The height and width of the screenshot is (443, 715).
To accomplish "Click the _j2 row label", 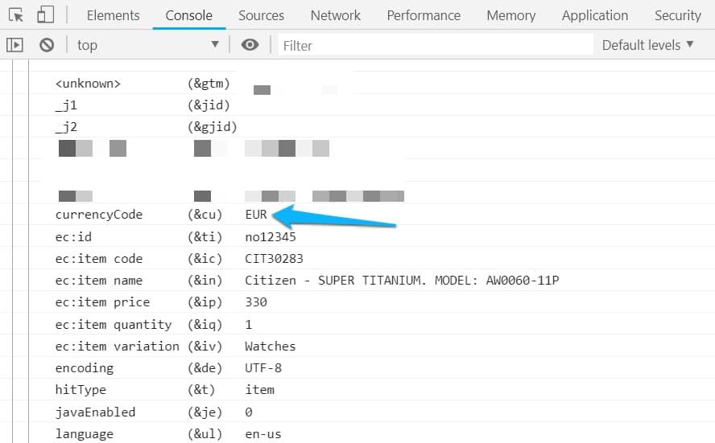I will point(66,128).
